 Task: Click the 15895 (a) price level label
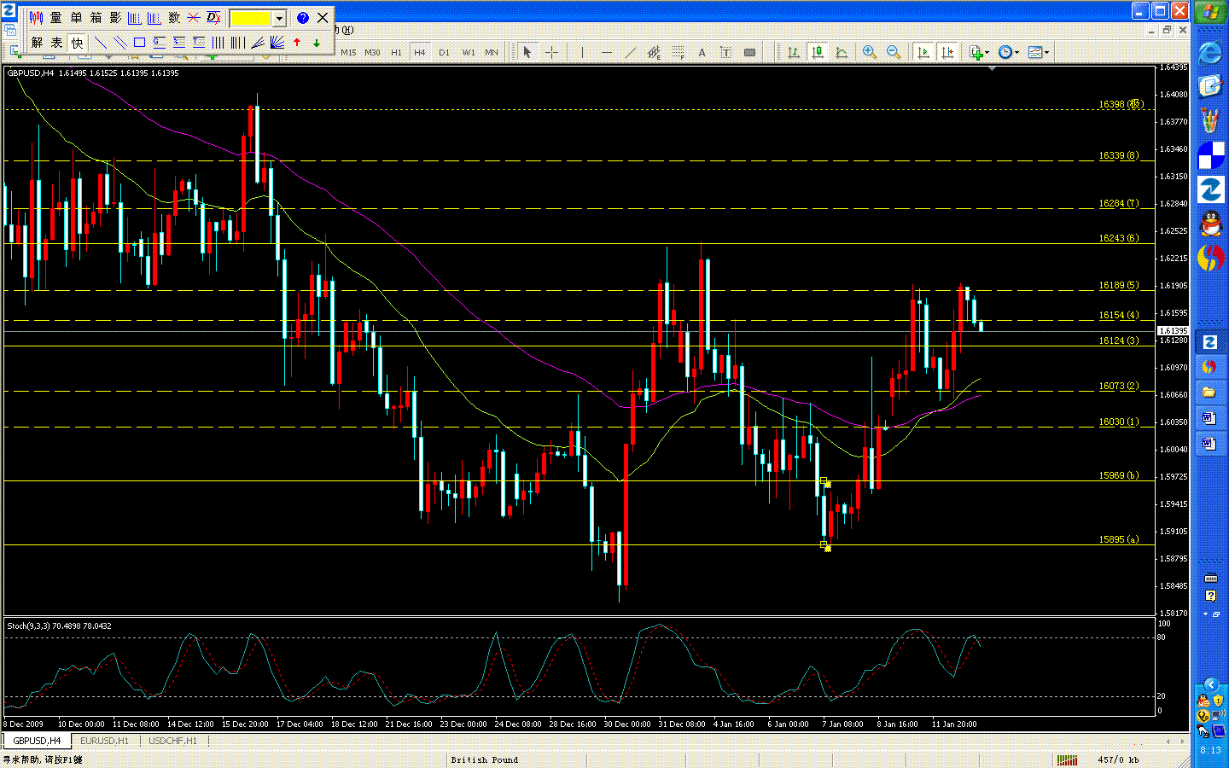click(x=1118, y=539)
